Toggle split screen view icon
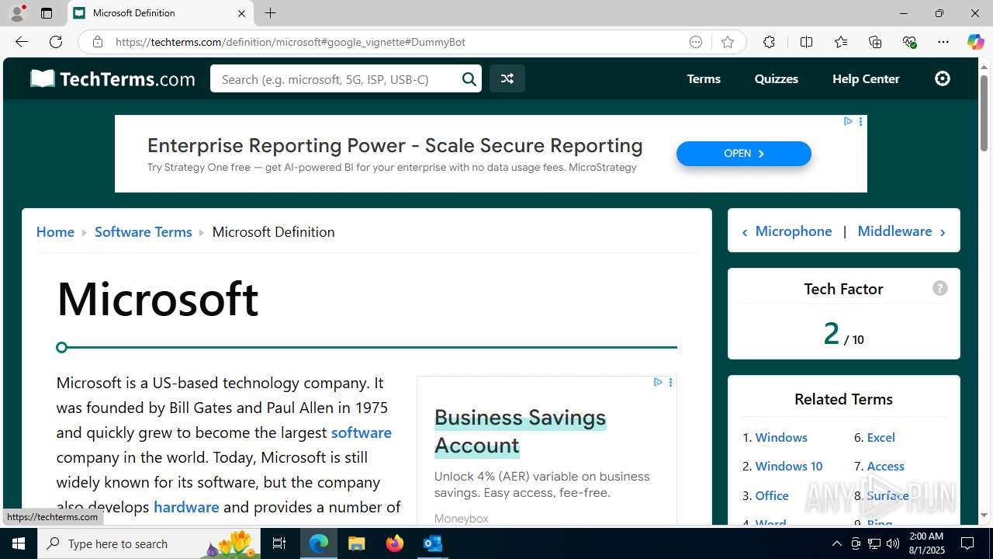 pyautogui.click(x=806, y=42)
